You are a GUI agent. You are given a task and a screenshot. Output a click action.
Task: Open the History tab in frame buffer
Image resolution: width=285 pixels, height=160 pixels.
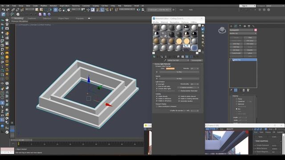pos(268,132)
